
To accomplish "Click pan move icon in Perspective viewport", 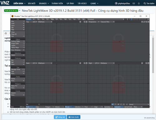I will 142,22.
